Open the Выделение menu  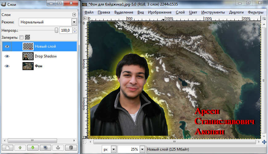point(124,12)
